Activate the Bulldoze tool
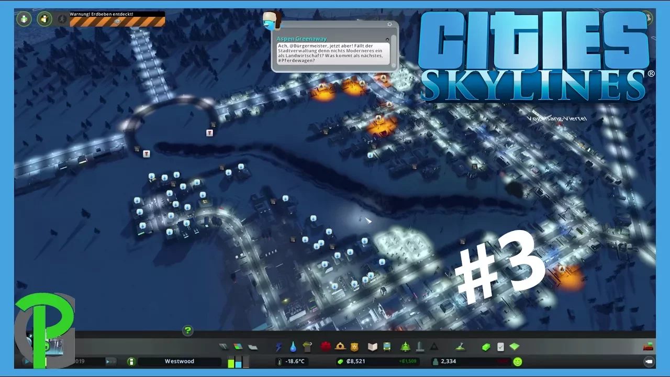Screen dimensions: 670x377 click(648, 347)
